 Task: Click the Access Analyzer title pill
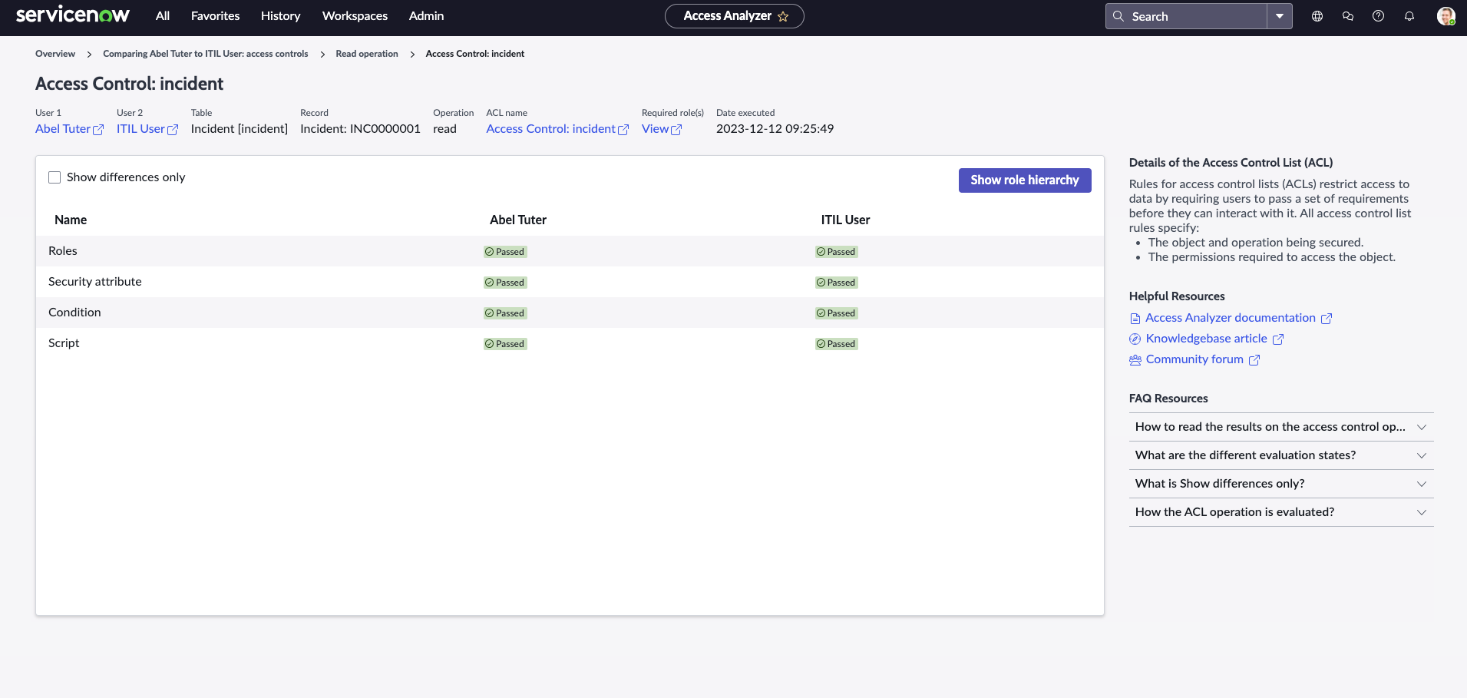point(735,16)
